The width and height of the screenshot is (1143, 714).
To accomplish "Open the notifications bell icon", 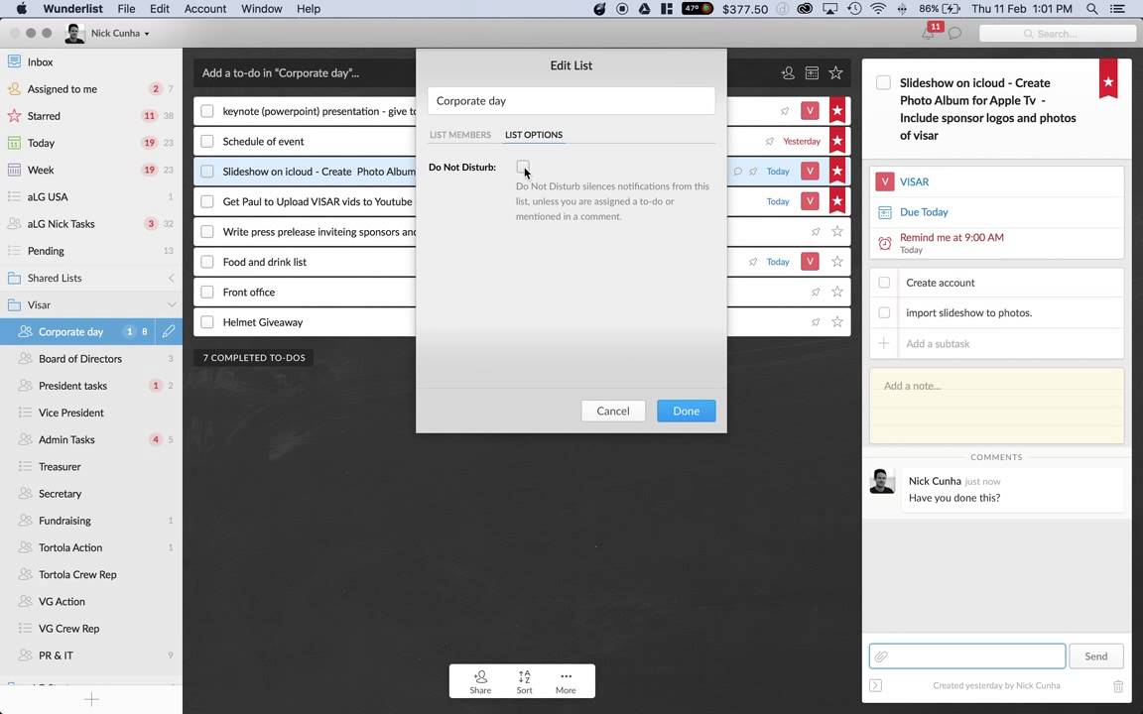I will coord(928,34).
